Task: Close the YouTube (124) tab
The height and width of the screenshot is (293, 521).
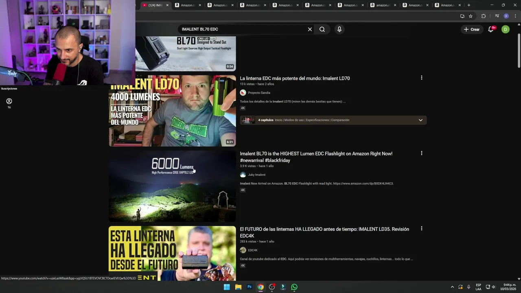Action: (x=167, y=5)
